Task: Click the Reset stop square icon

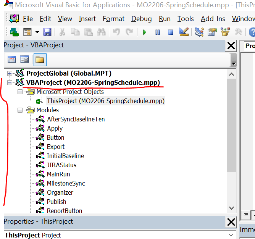Action: [171, 32]
